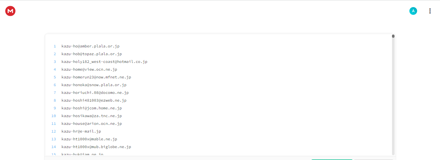
Task: Click line number 9 in the gutter
Action: [55, 108]
